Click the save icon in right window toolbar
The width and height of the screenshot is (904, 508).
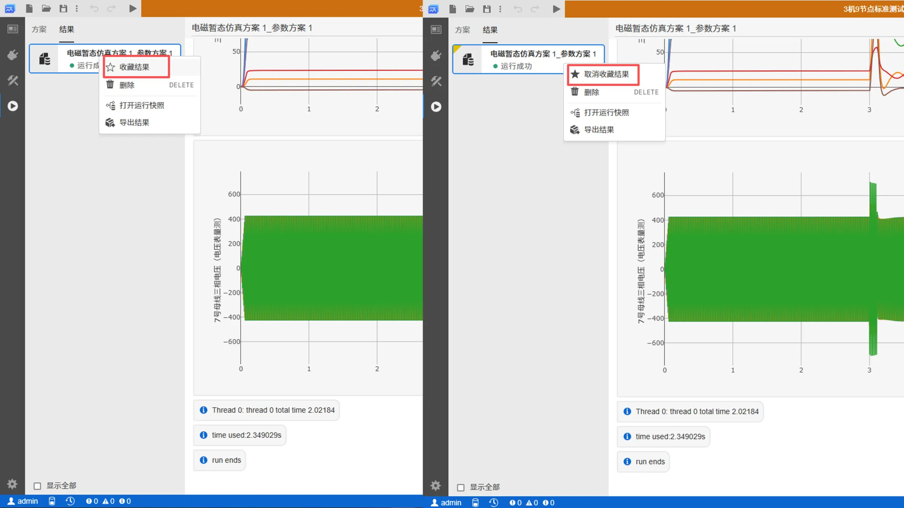487,9
